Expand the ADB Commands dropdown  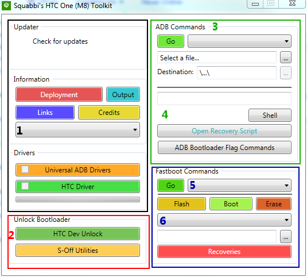click(239, 41)
